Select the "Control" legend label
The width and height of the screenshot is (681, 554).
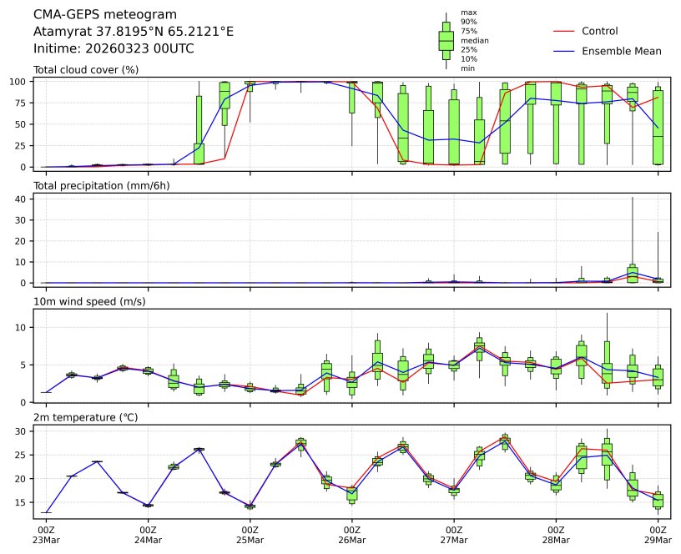pyautogui.click(x=599, y=31)
